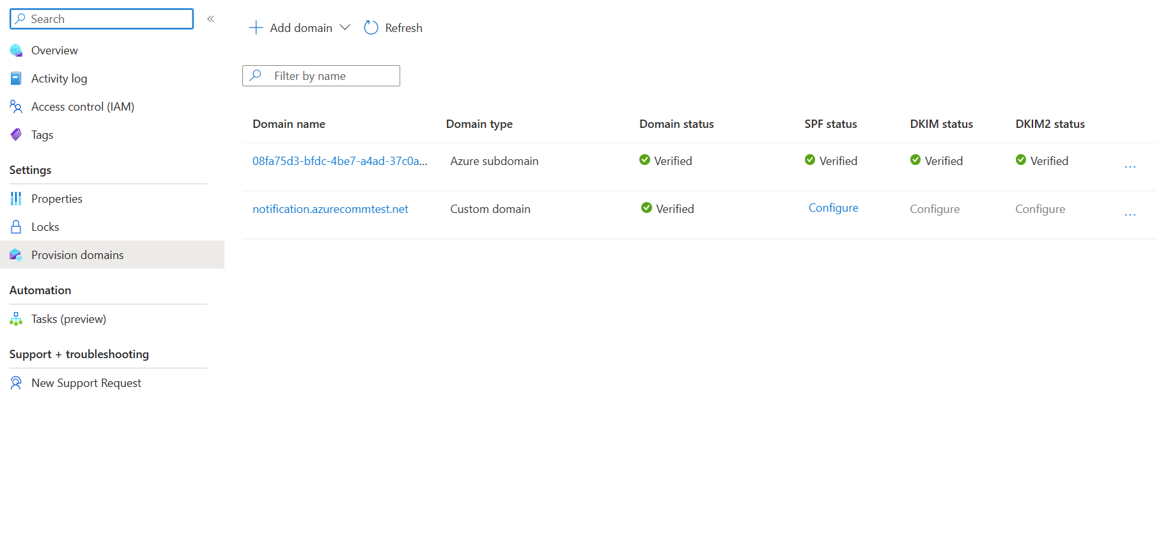The image size is (1168, 550).
Task: Click the Locks padlock icon
Action: tap(16, 227)
